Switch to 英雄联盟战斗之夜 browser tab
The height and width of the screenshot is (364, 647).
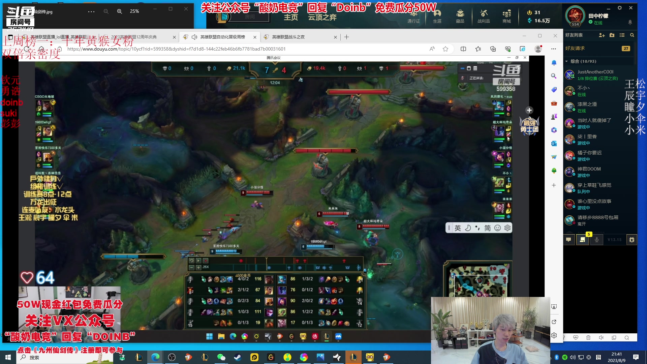pyautogui.click(x=299, y=37)
